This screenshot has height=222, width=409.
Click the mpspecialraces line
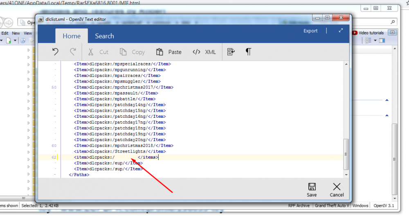point(122,64)
